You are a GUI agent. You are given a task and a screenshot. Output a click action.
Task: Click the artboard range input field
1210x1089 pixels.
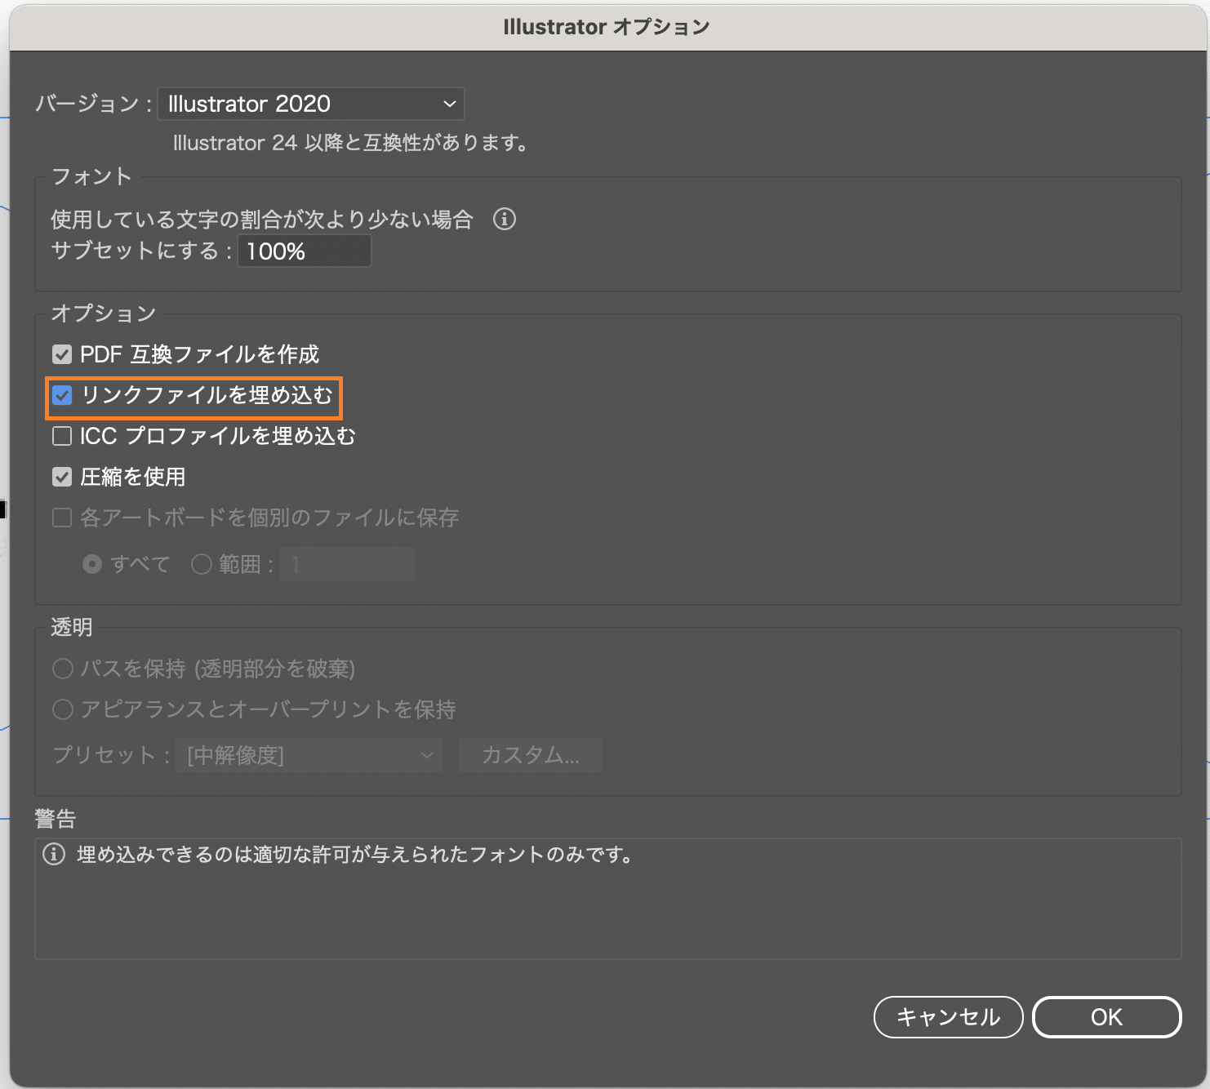pyautogui.click(x=347, y=564)
